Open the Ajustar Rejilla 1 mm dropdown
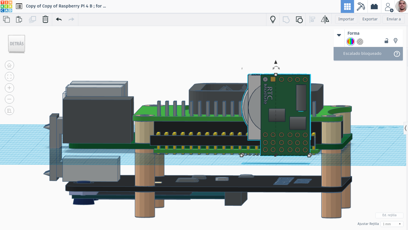 [392, 224]
